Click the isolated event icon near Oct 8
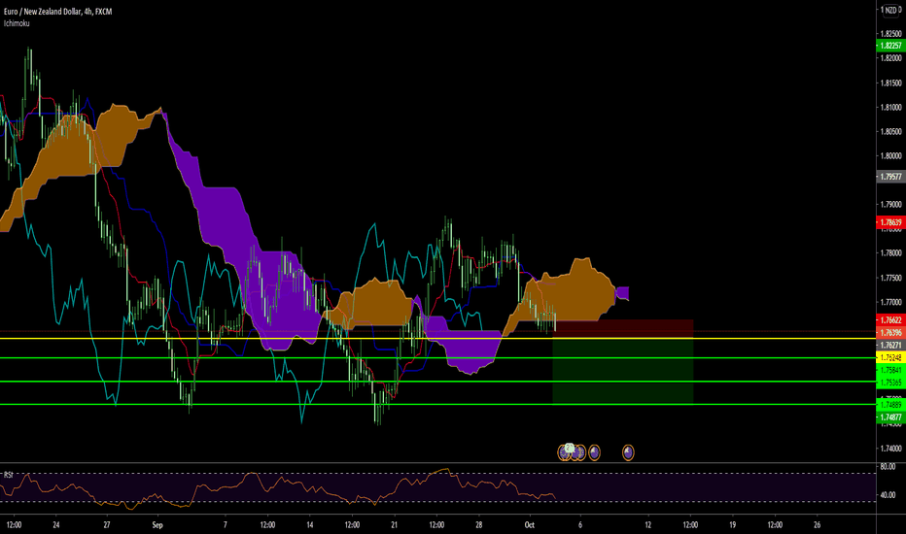The image size is (906, 534). click(x=594, y=452)
